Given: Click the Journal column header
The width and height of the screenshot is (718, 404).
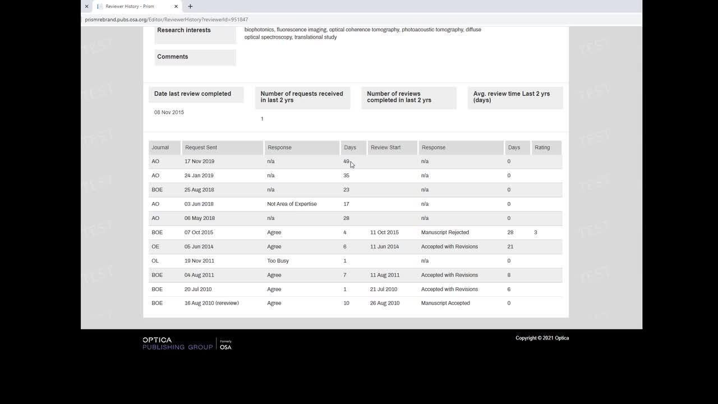Looking at the screenshot, I should pos(164,148).
